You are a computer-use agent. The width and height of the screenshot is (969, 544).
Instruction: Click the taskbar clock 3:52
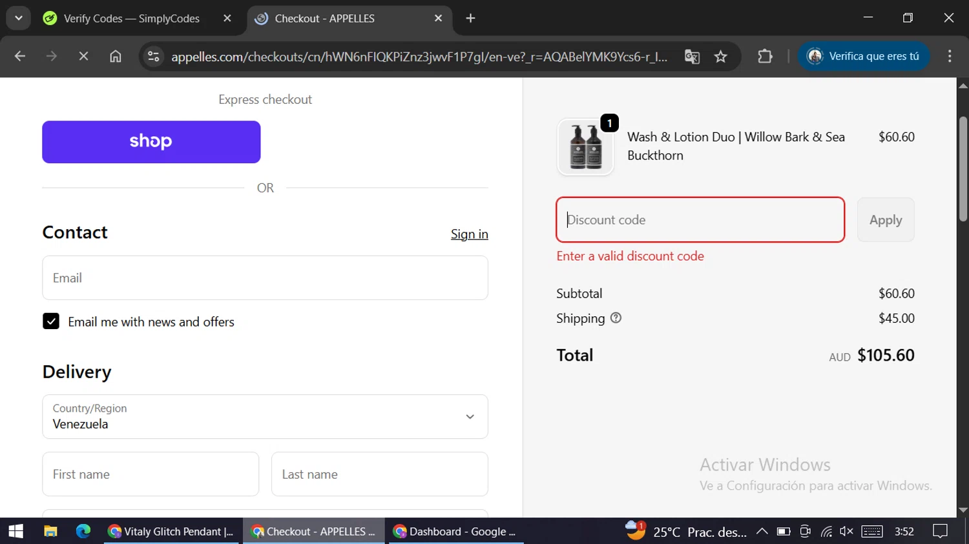(x=904, y=531)
